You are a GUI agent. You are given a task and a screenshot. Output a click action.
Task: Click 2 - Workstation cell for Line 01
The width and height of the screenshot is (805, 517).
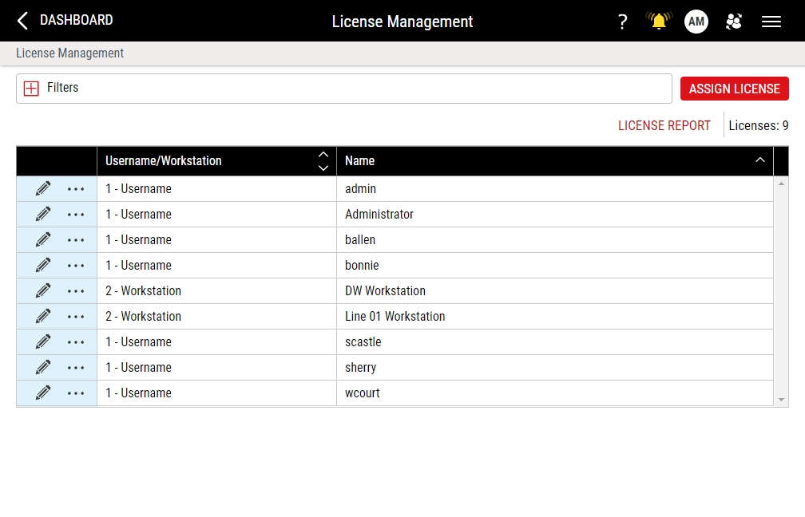(x=216, y=317)
